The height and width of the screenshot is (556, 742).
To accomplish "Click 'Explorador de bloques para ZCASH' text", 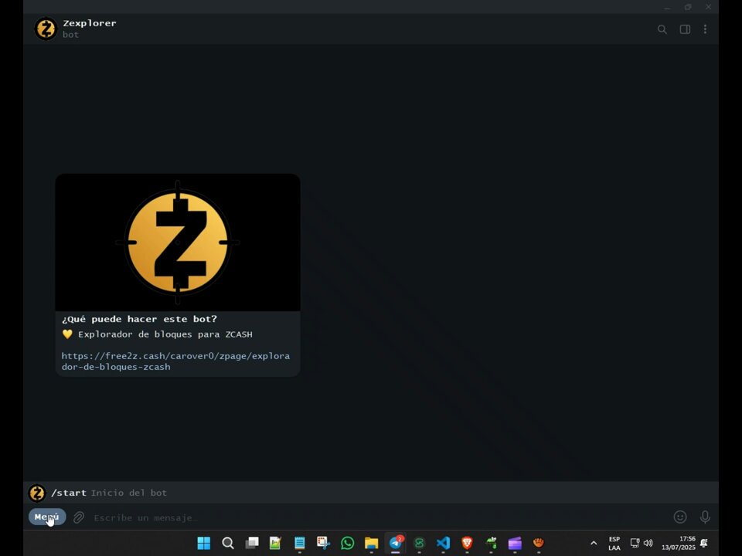I will 165,334.
